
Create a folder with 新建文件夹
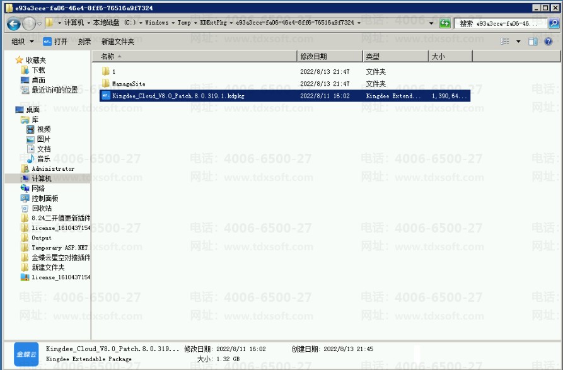tap(117, 42)
